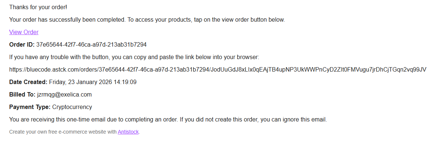
Task: Click the jzrmqg@exelica.com billing email
Action: click(64, 94)
